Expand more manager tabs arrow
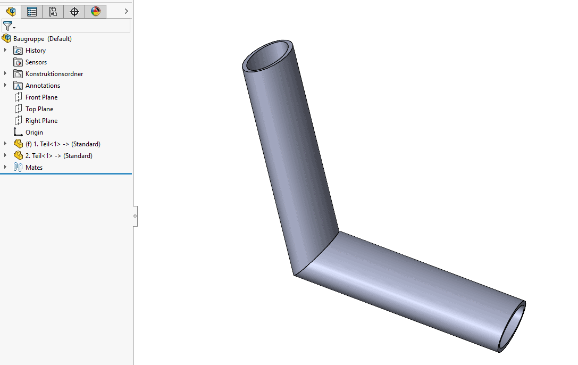The width and height of the screenshot is (578, 365). [127, 11]
